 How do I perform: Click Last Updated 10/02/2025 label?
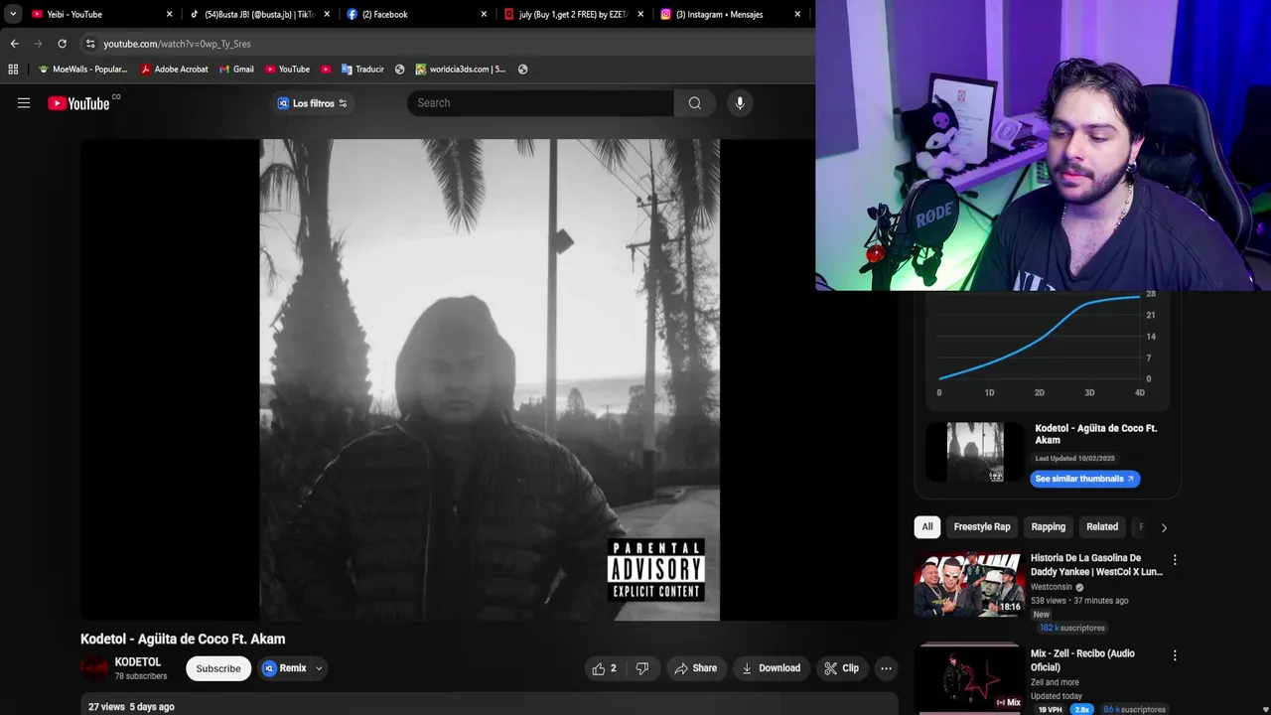1074,459
